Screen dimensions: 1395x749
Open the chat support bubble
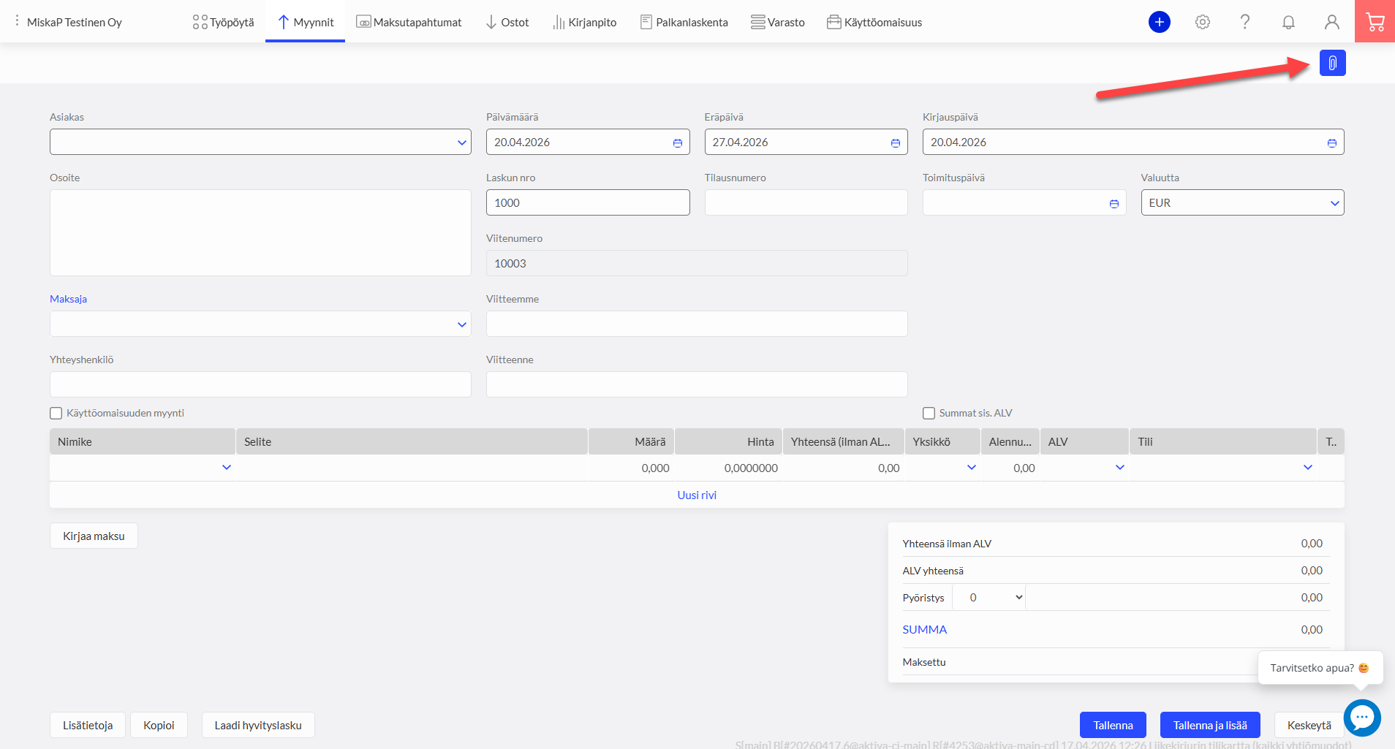[x=1361, y=718]
